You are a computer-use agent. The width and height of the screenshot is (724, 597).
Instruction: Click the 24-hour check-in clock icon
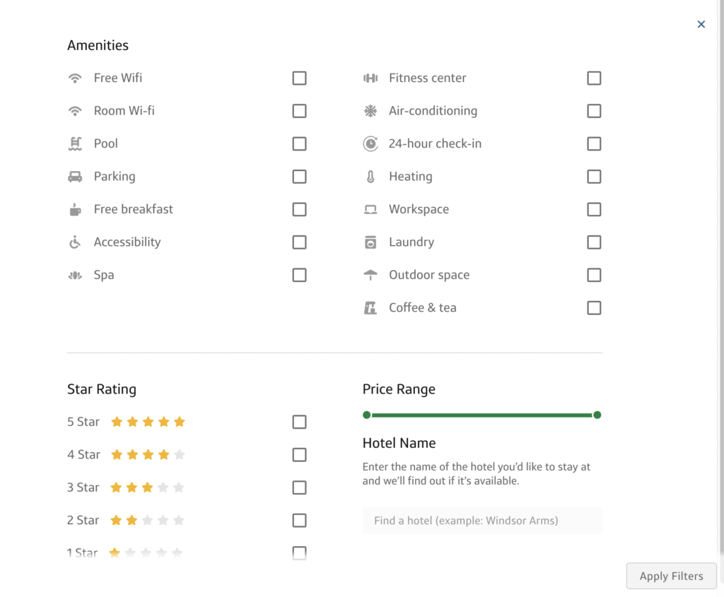[370, 143]
